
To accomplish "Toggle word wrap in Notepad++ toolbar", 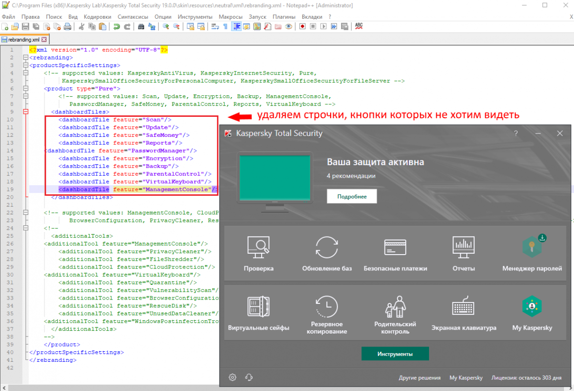I will (x=215, y=27).
